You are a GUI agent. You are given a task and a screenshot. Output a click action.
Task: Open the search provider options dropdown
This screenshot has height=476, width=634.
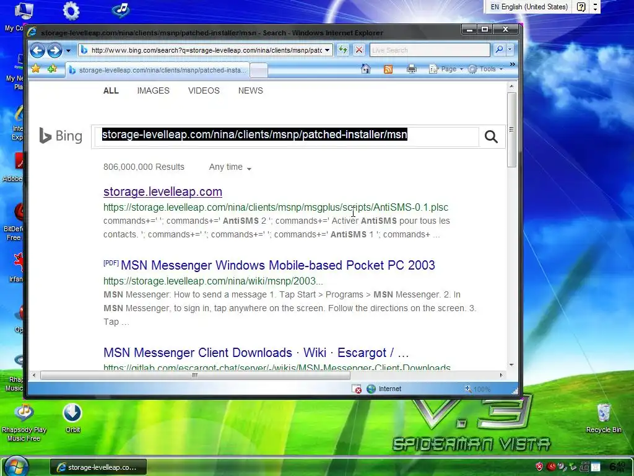pyautogui.click(x=510, y=50)
